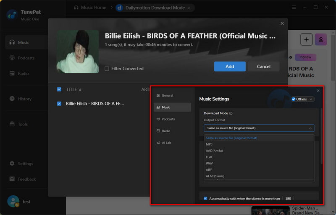
Task: Select AIFF output format
Action: tap(259, 170)
